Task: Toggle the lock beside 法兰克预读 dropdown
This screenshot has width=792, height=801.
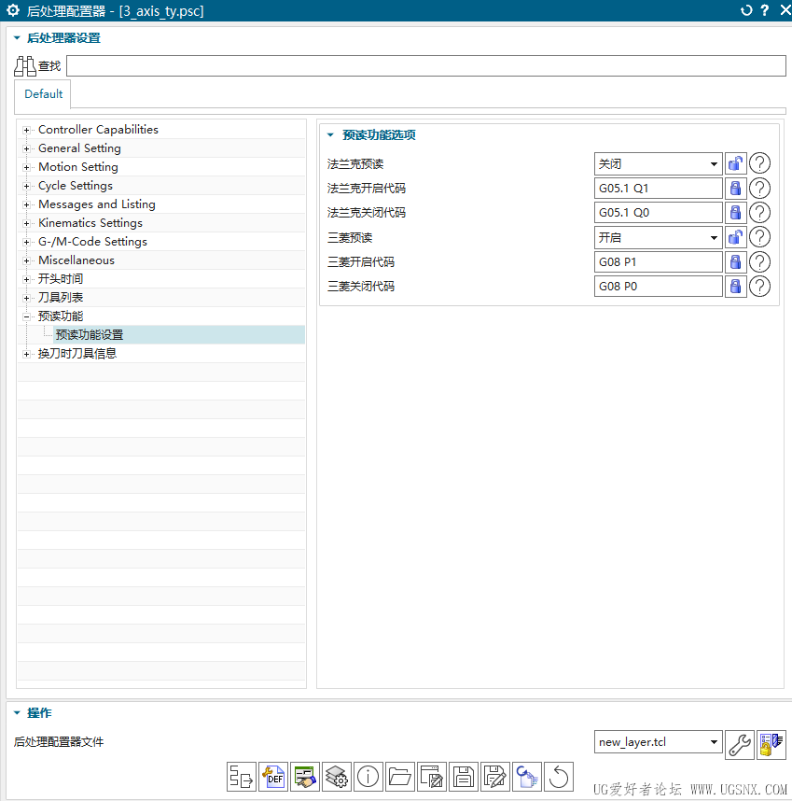Action: 735,163
